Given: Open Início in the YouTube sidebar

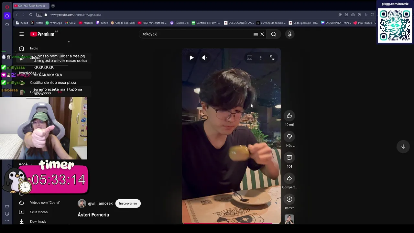Looking at the screenshot, I should (34, 48).
